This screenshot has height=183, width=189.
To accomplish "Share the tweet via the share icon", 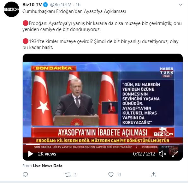I will 153,174.
